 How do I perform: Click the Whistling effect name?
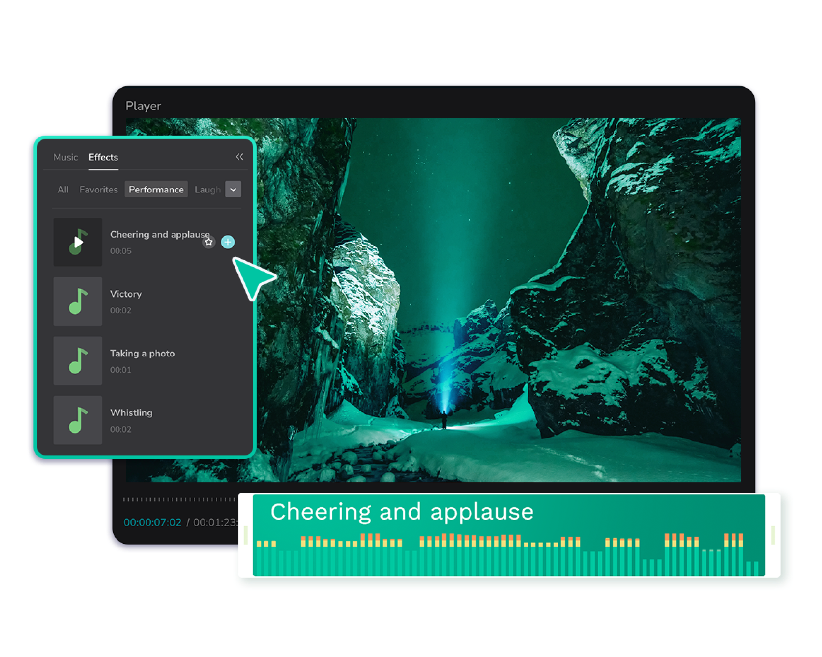pyautogui.click(x=131, y=412)
